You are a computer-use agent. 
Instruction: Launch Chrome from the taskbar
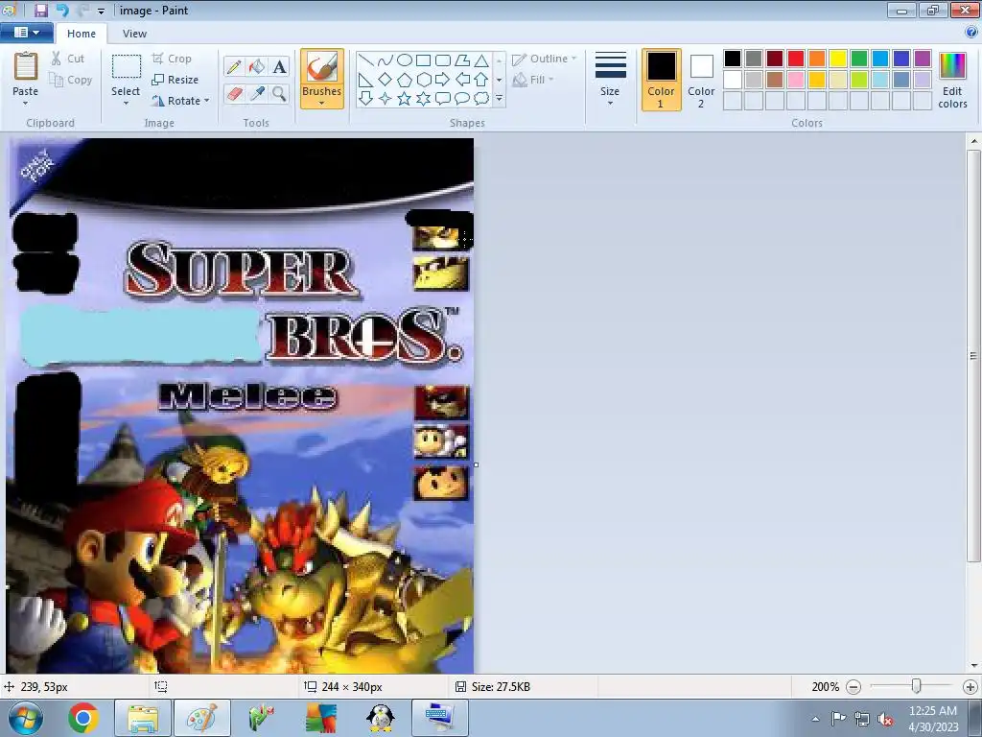pos(83,718)
